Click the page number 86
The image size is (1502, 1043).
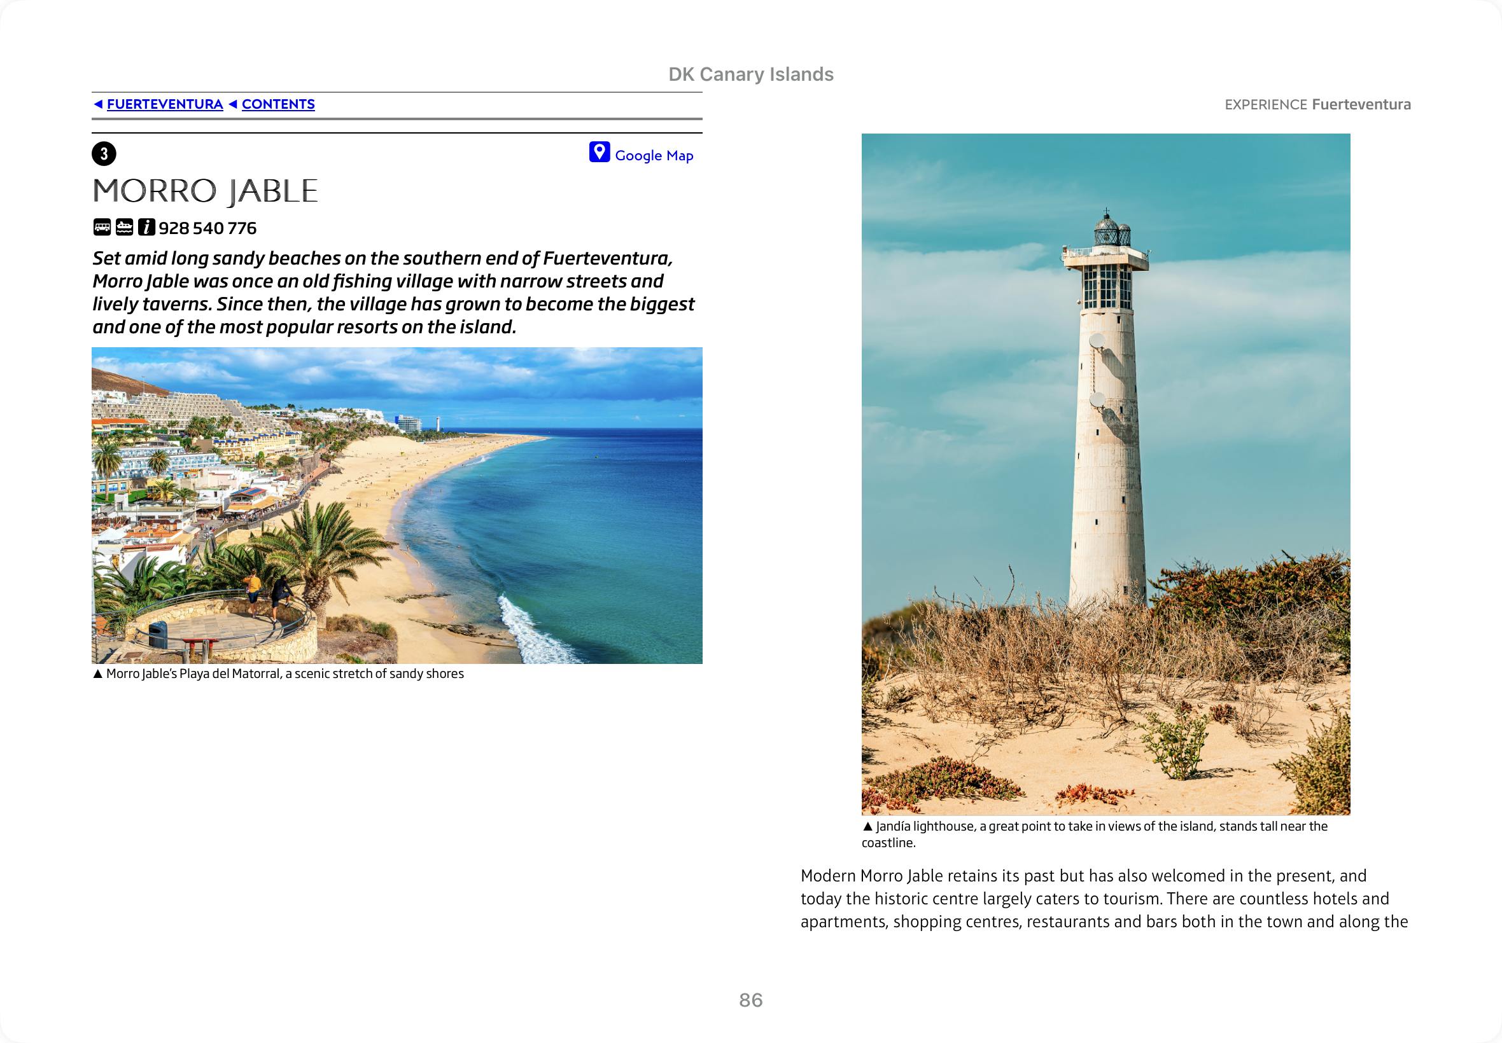point(750,1000)
